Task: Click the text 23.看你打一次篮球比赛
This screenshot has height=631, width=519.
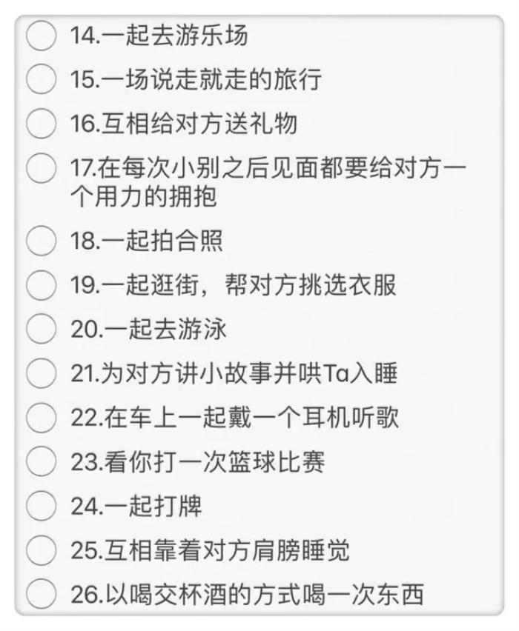Action: (x=197, y=462)
